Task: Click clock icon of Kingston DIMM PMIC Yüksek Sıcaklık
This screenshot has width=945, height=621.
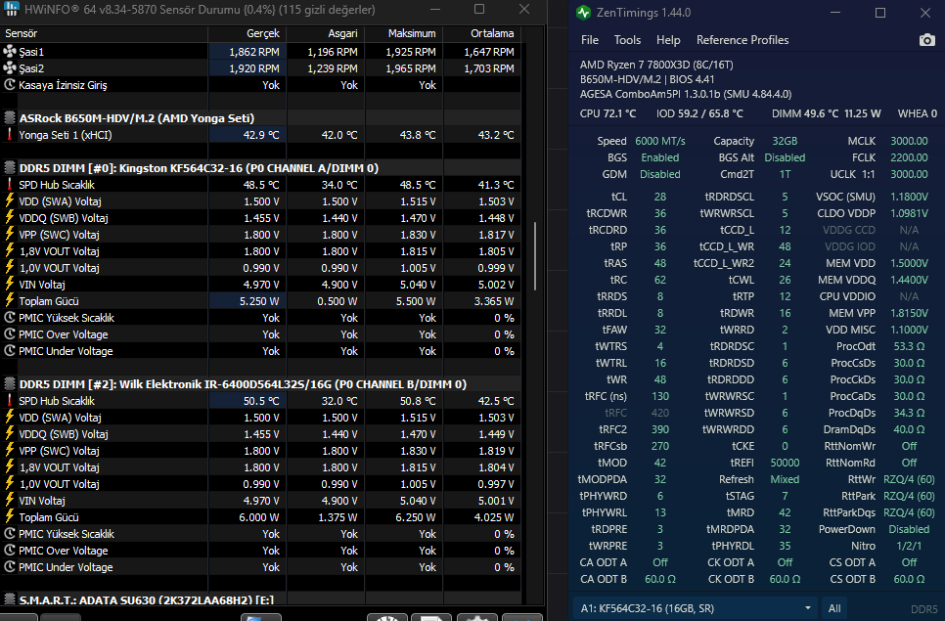Action: [10, 318]
